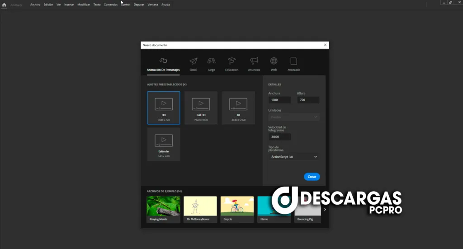Pick the Estándar 640 x 480 preset
This screenshot has height=249, width=463.
click(163, 144)
